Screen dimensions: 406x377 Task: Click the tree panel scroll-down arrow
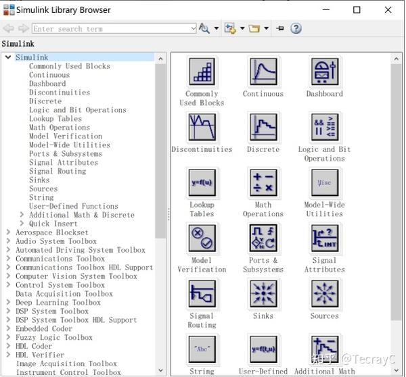tap(160, 370)
